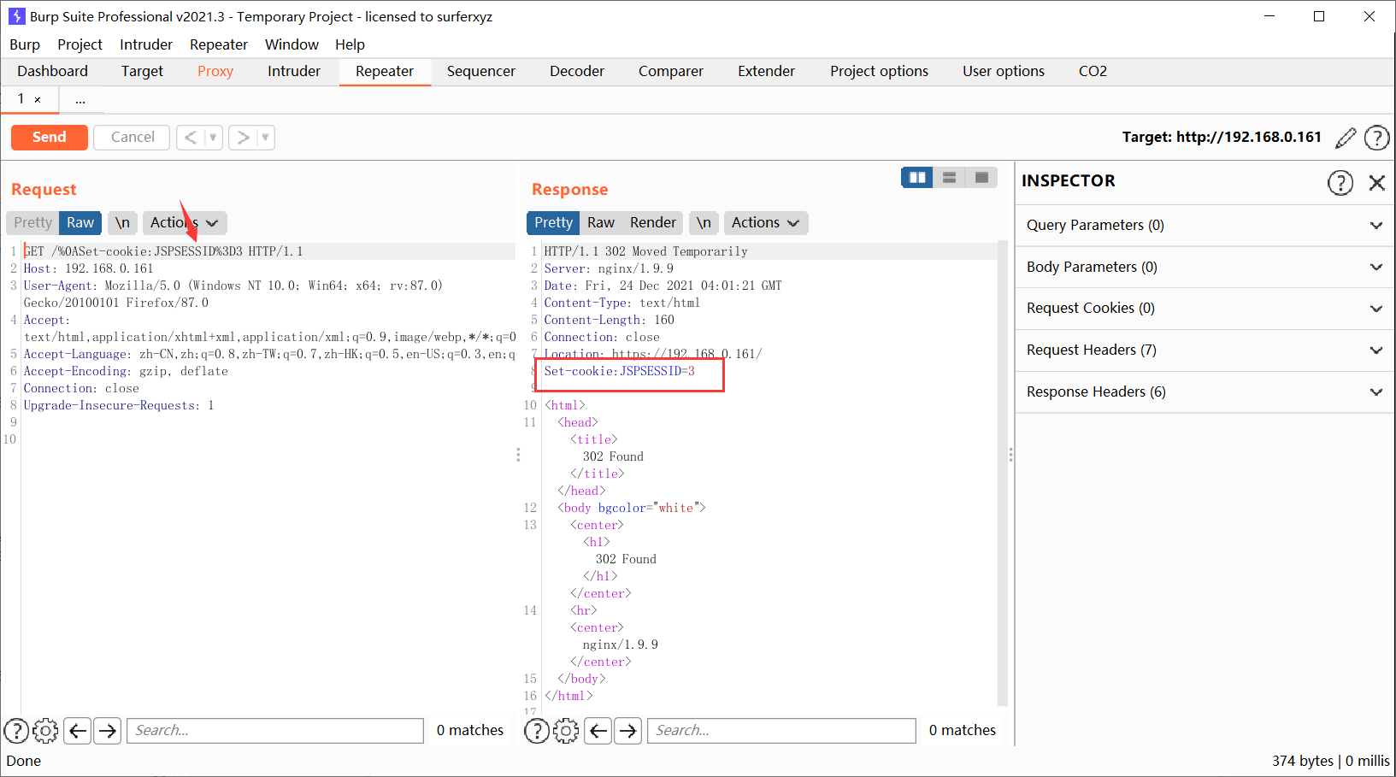Image resolution: width=1396 pixels, height=777 pixels.
Task: Expand Body Parameters (0) section
Action: click(1205, 268)
